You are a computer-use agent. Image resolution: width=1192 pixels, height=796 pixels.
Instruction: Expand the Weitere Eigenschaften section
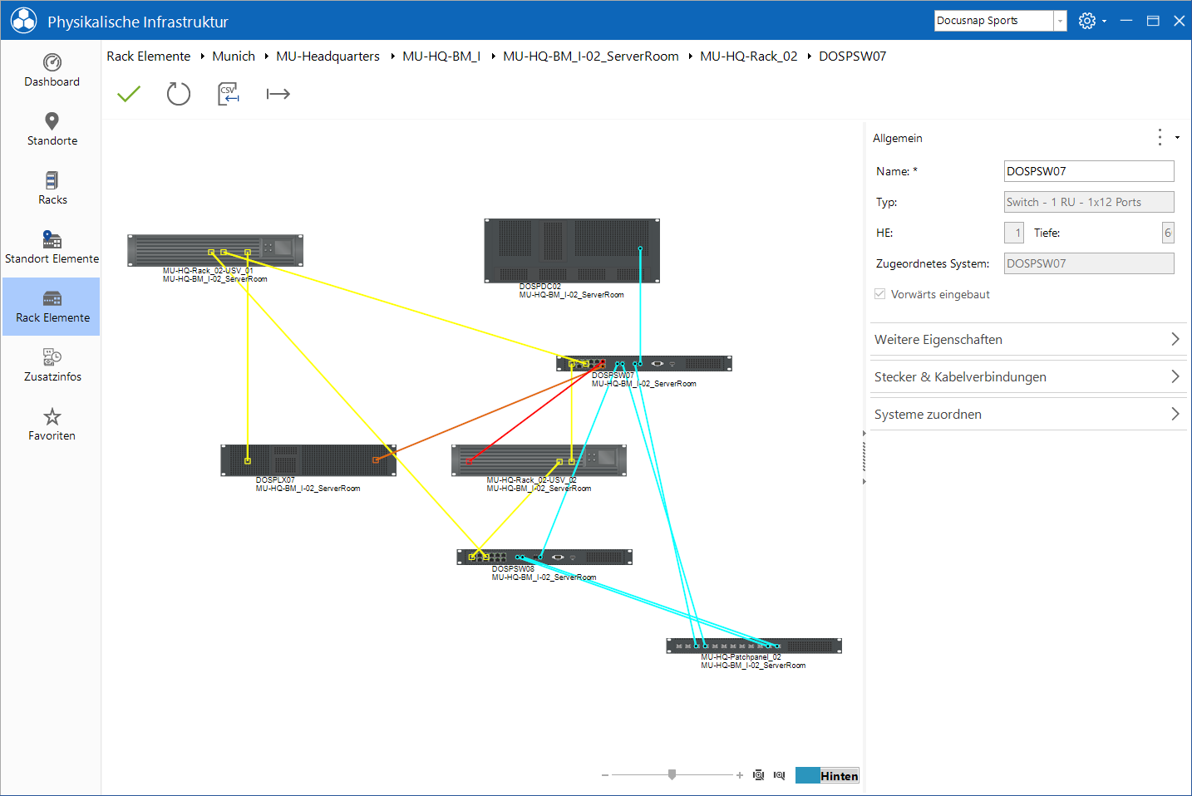click(1027, 339)
